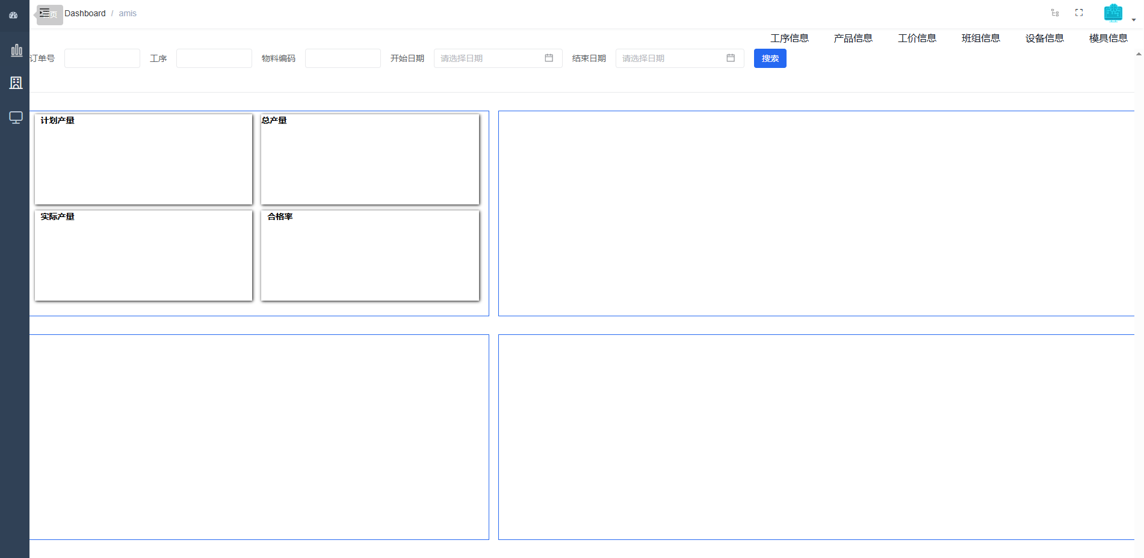Select the 合格率 card
This screenshot has height=558, width=1144.
coord(370,256)
